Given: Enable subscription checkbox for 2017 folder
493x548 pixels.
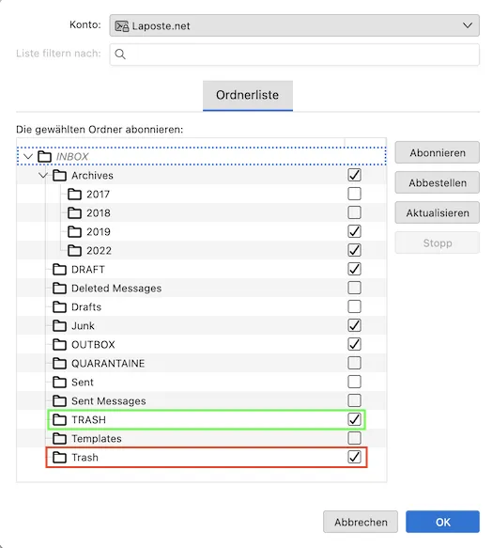Looking at the screenshot, I should coord(354,194).
